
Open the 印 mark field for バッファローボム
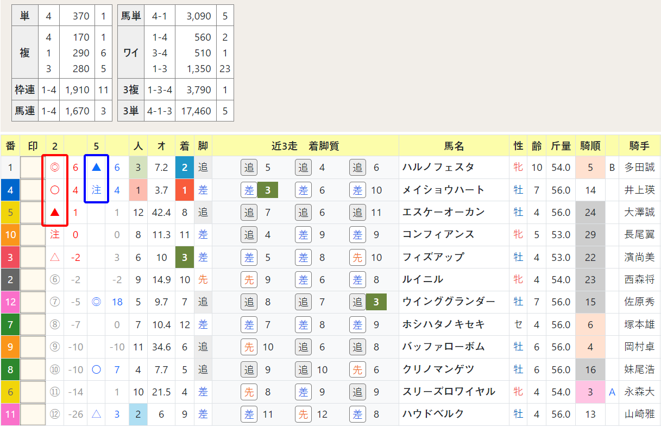click(33, 347)
